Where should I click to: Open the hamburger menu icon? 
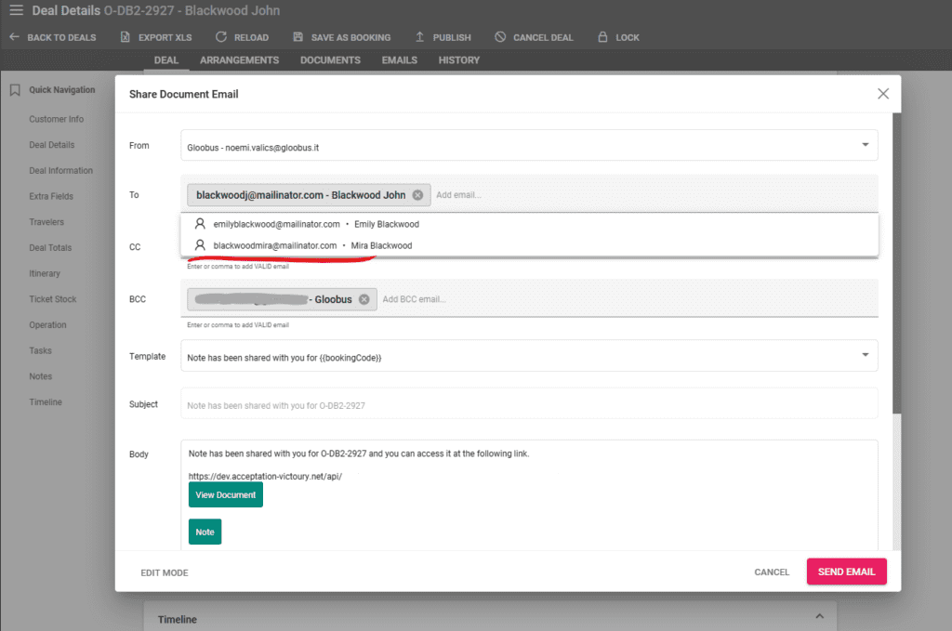click(x=17, y=10)
